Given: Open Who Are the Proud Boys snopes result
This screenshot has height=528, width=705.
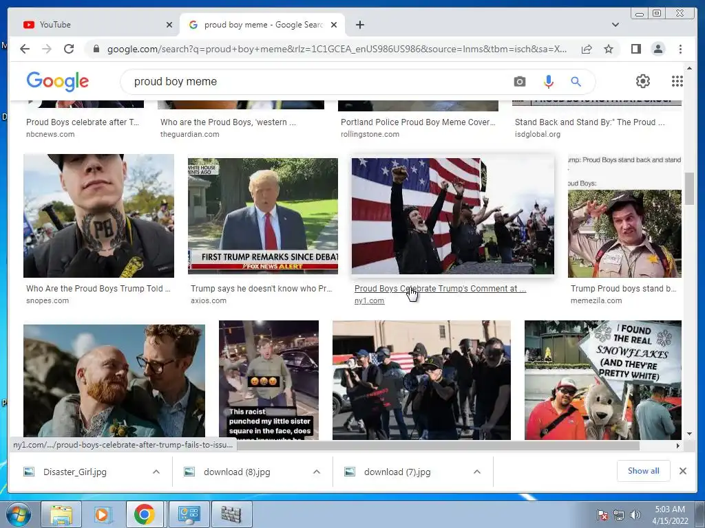Looking at the screenshot, I should [x=98, y=289].
